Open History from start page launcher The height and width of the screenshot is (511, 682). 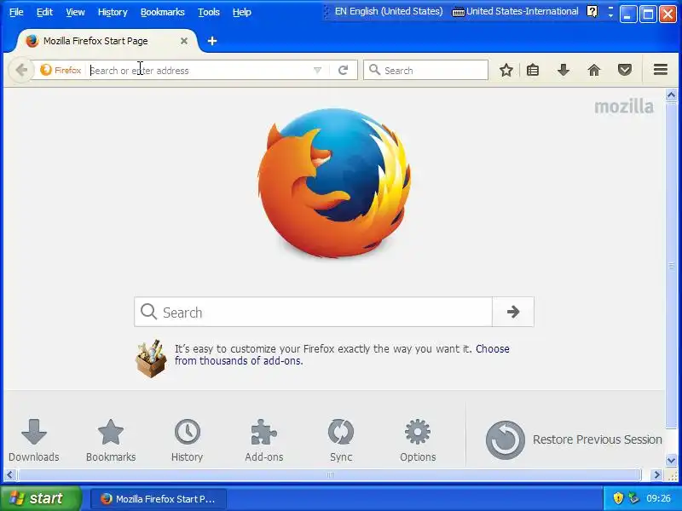[187, 439]
